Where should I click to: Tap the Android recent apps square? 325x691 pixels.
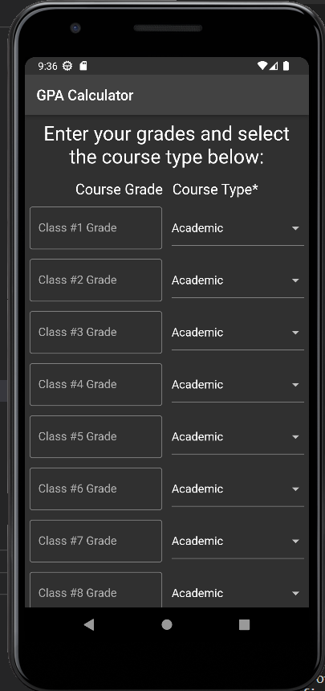tap(245, 624)
